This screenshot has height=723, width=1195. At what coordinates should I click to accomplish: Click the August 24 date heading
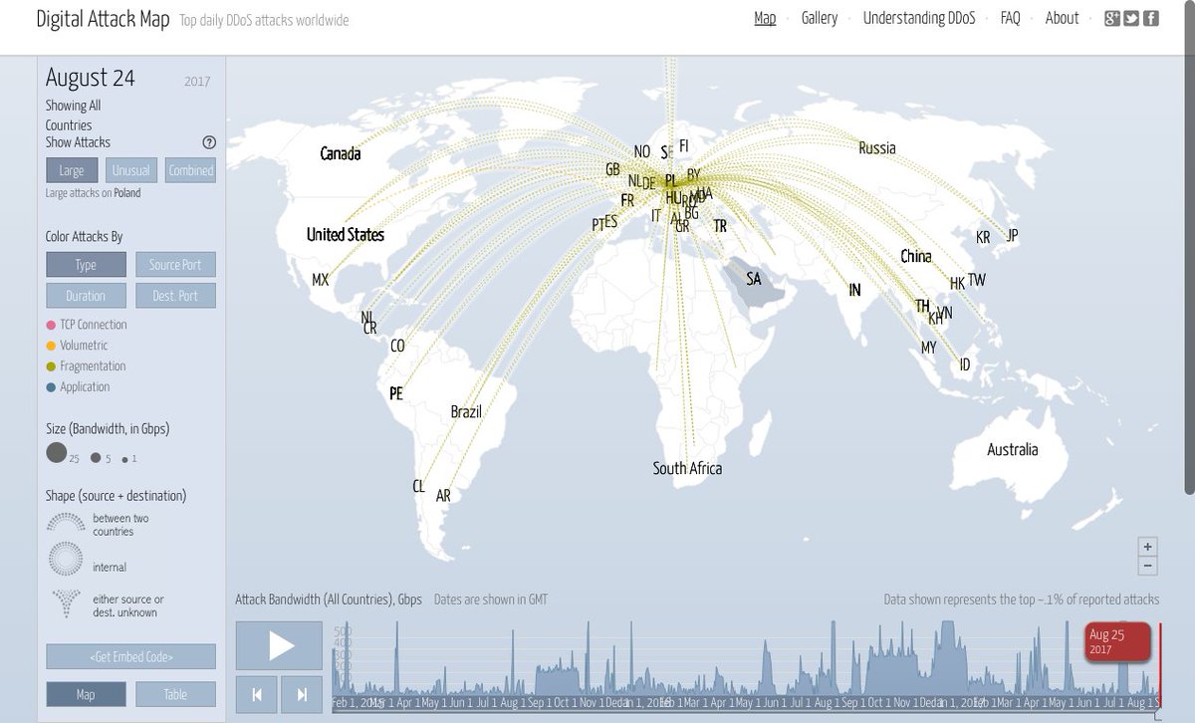pyautogui.click(x=90, y=78)
